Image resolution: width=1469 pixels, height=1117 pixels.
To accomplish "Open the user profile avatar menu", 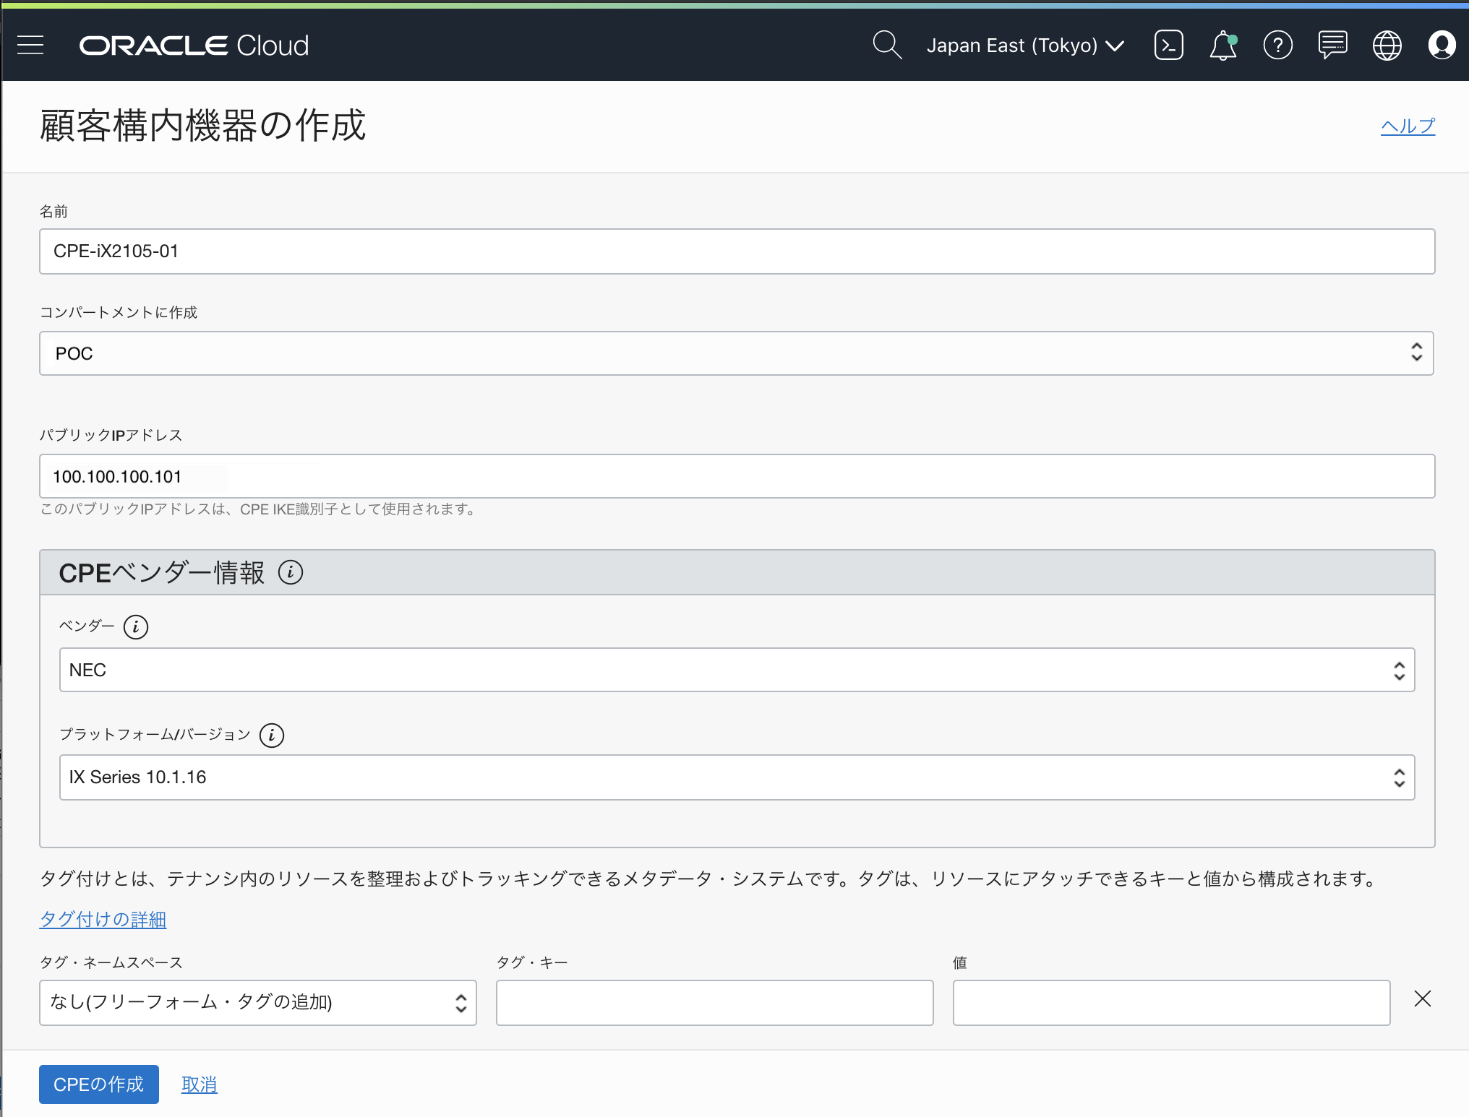I will [x=1442, y=45].
